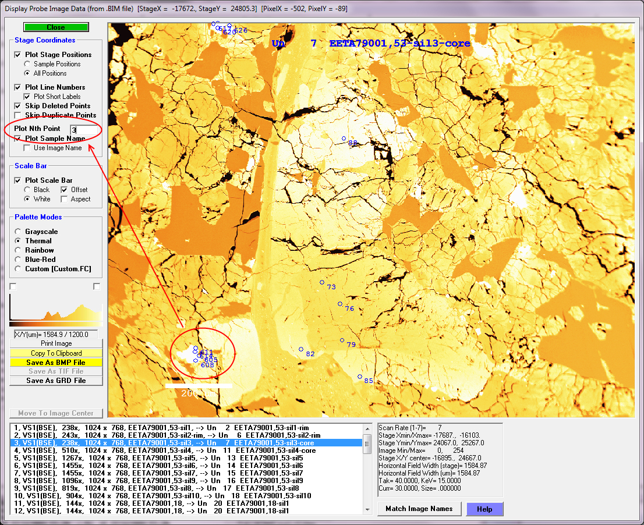Toggle the left histogram checkbox
Screen dimensions: 644x525
pyautogui.click(x=13, y=286)
